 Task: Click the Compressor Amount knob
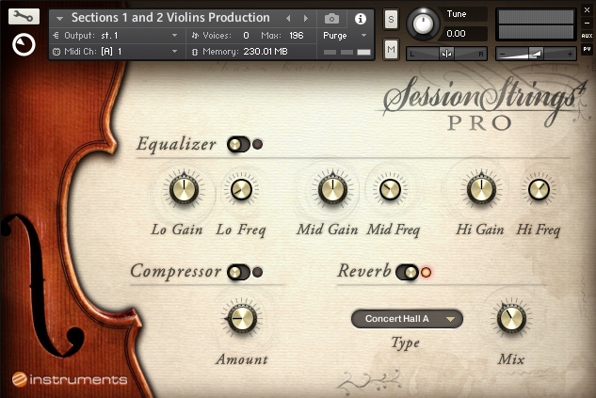pyautogui.click(x=242, y=318)
